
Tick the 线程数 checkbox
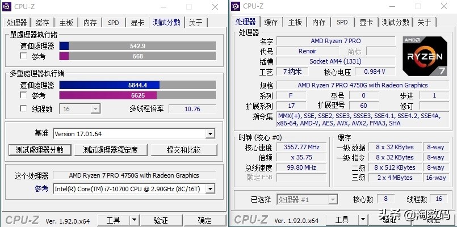pos(23,109)
